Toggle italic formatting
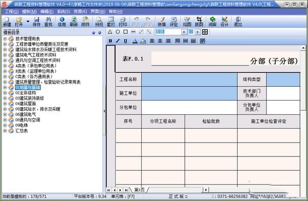The image size is (308, 201). coord(118,41)
